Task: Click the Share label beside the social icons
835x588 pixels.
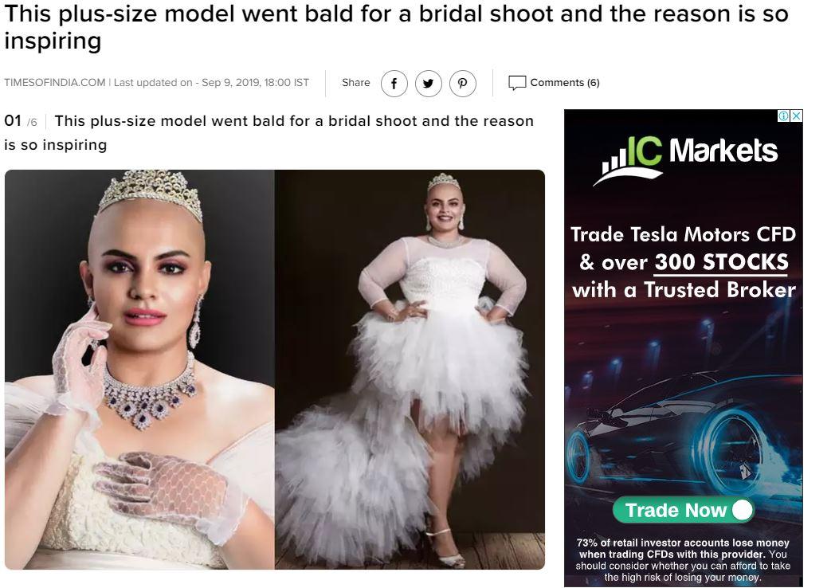Action: pos(355,83)
